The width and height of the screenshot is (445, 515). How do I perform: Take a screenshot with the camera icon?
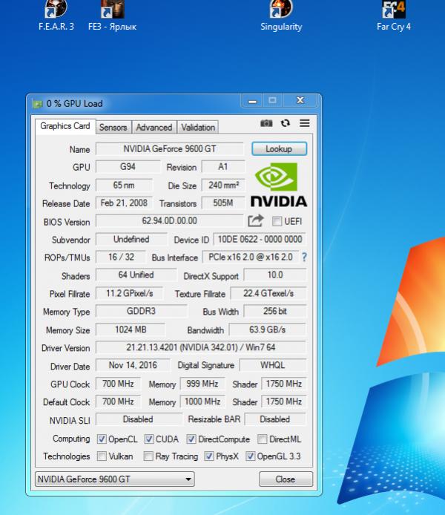tap(266, 123)
